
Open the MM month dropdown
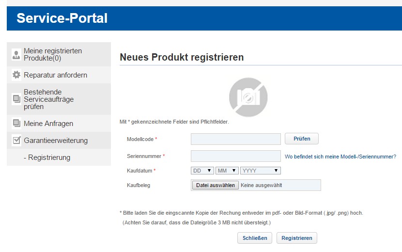[227, 171]
